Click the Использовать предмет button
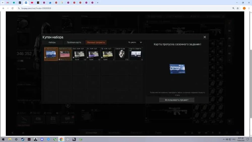The width and height of the screenshot is (252, 142). click(177, 100)
